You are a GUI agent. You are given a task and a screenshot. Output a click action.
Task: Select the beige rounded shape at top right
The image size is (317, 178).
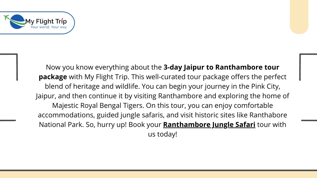299,17
